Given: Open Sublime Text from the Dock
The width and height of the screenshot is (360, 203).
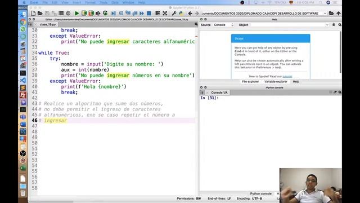Looking at the screenshot, I should pos(22,88).
